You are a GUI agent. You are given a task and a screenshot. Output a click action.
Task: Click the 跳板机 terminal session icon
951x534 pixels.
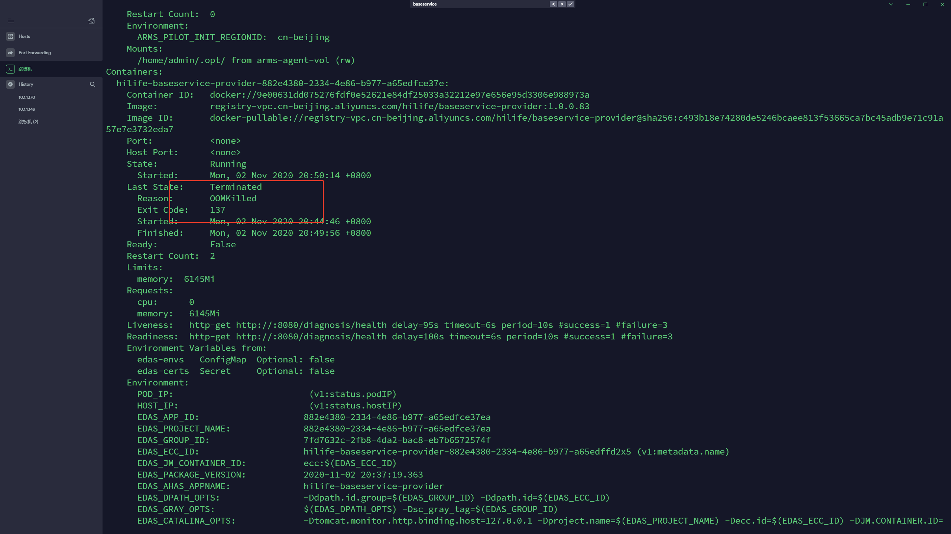(10, 69)
